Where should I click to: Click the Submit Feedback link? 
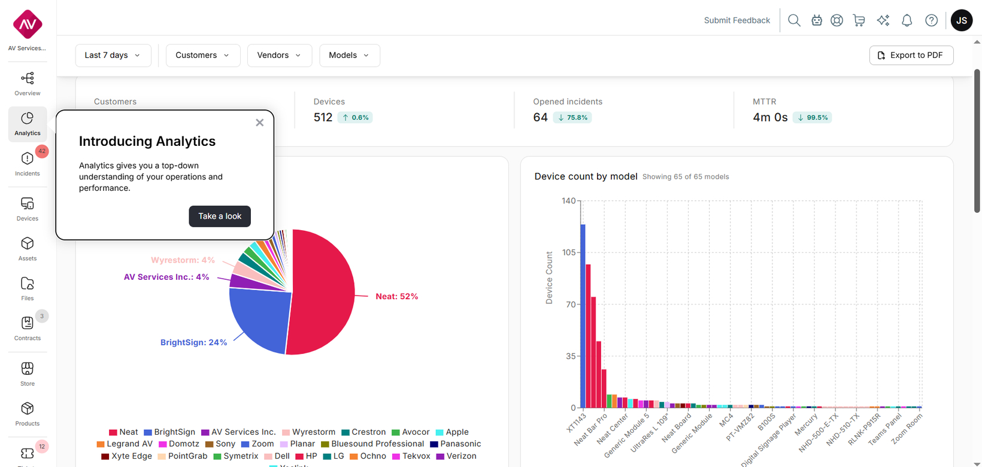pos(737,20)
